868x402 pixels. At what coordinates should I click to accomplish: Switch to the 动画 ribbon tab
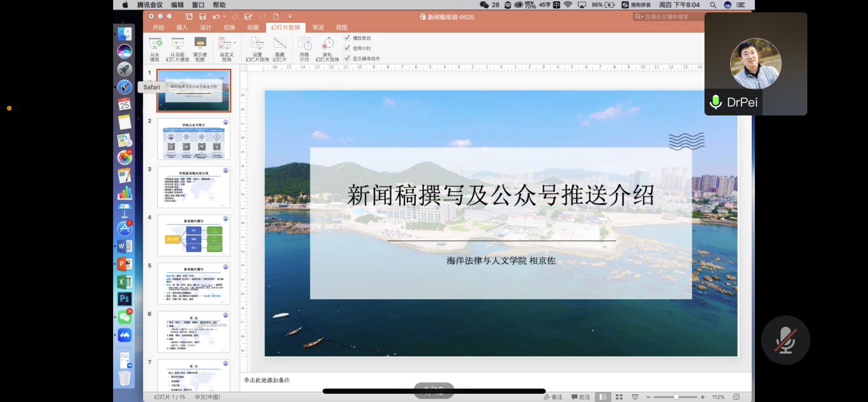[x=253, y=27]
